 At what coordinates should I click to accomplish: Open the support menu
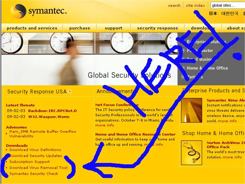[x=114, y=28]
